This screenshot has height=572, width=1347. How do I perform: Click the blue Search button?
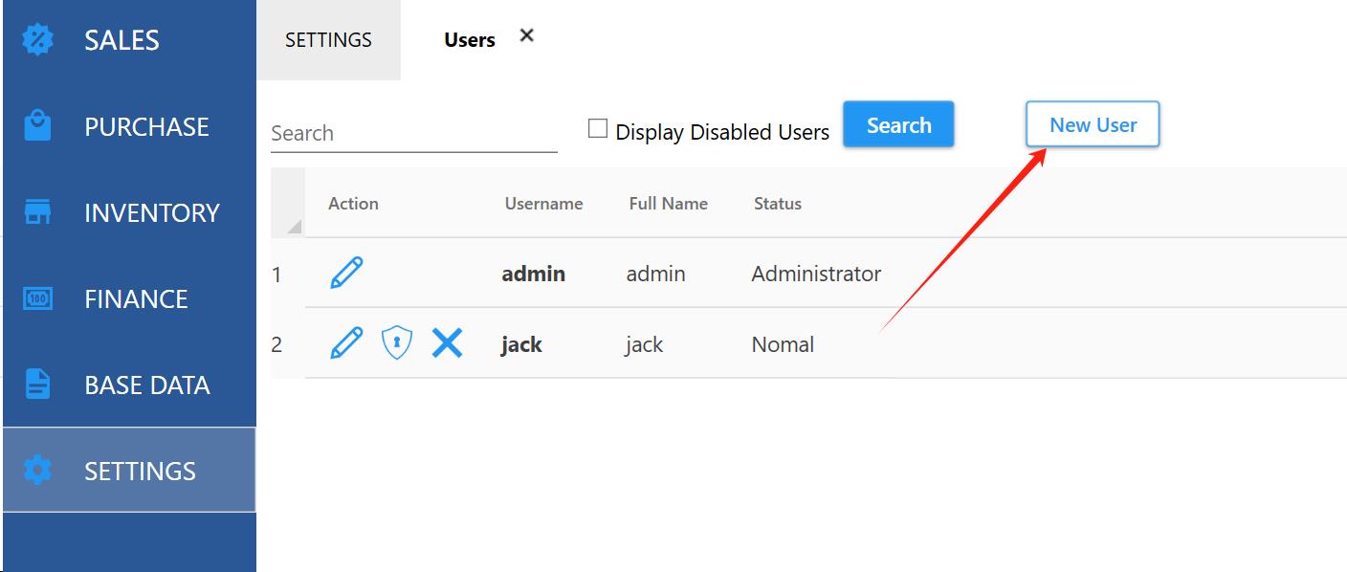tap(898, 124)
